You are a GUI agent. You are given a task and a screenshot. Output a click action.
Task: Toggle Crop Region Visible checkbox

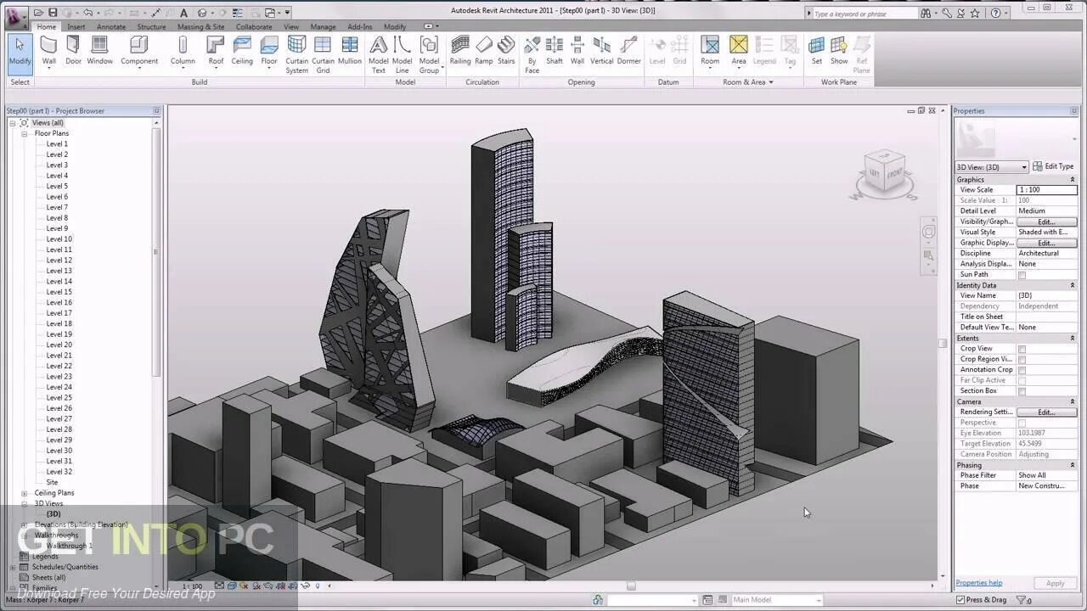pyautogui.click(x=1022, y=360)
